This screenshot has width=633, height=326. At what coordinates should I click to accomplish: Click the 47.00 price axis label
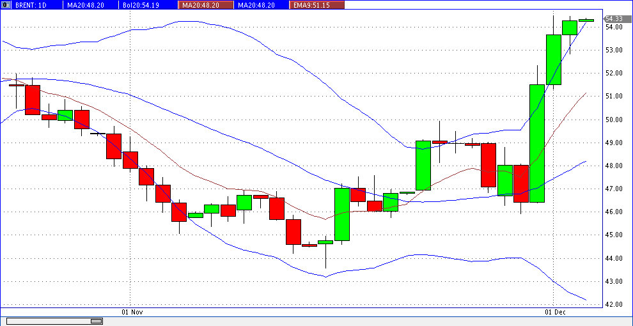coord(614,189)
